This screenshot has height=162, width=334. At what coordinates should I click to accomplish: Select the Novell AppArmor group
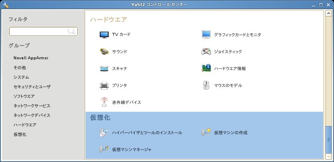pyautogui.click(x=31, y=58)
